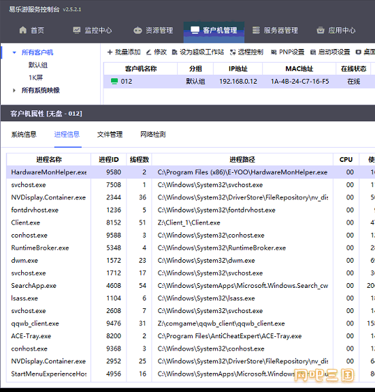The height and width of the screenshot is (392, 375).
Task: Open 服务器管理 server icon
Action: tap(256, 30)
